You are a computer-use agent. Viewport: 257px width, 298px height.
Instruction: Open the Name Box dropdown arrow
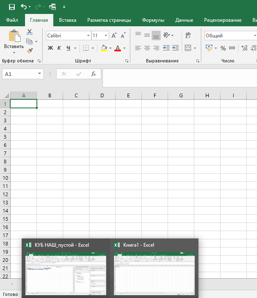point(40,74)
